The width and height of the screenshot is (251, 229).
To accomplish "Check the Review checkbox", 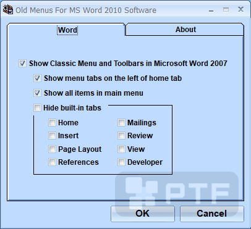I will [x=121, y=136].
